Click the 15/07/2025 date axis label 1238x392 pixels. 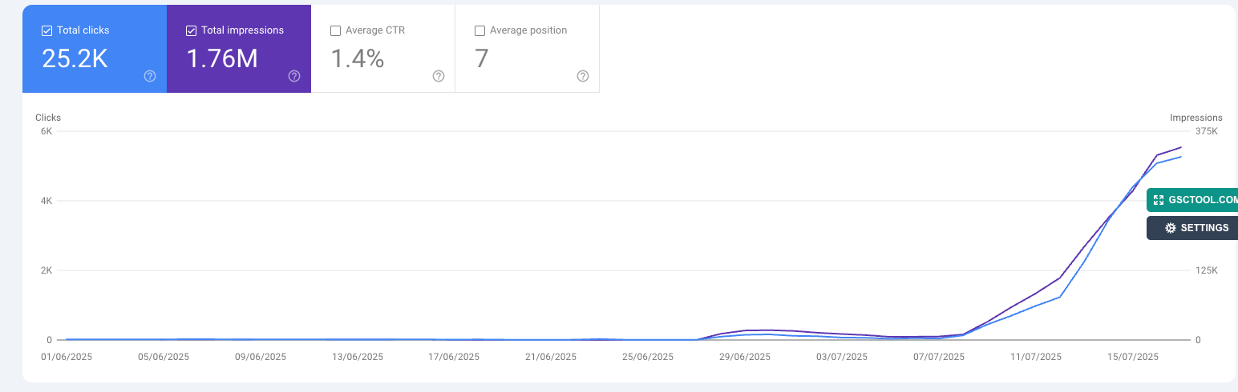tap(1133, 357)
